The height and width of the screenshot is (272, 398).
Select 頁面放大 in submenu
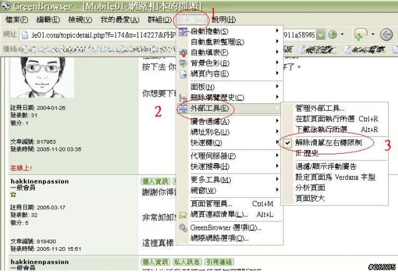pos(335,199)
